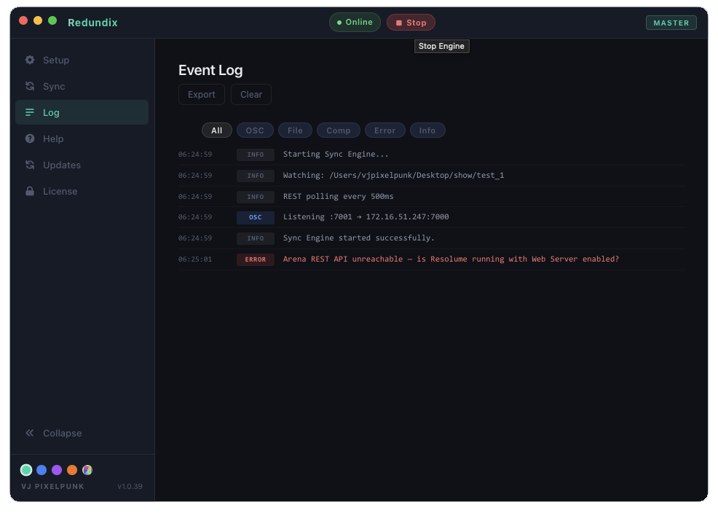Filter log by Error events
Viewport: 718px width, 513px height.
(x=384, y=130)
